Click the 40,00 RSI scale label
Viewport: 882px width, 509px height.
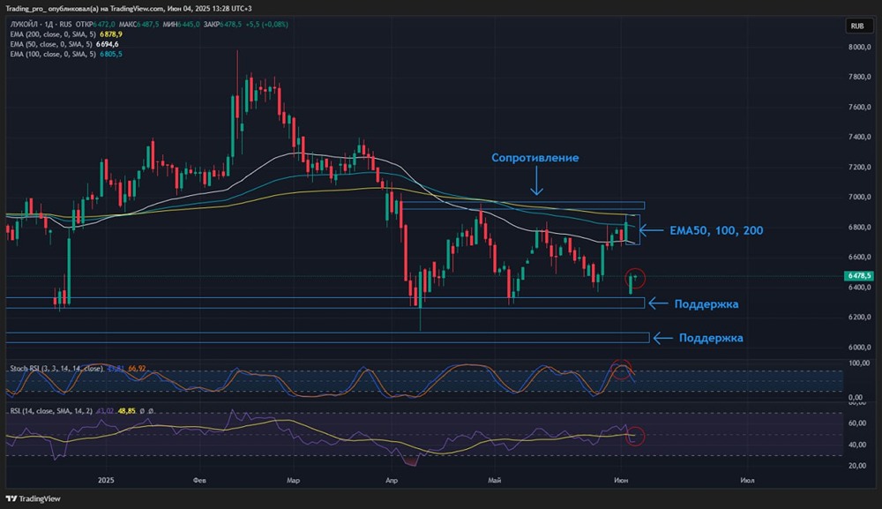857,445
